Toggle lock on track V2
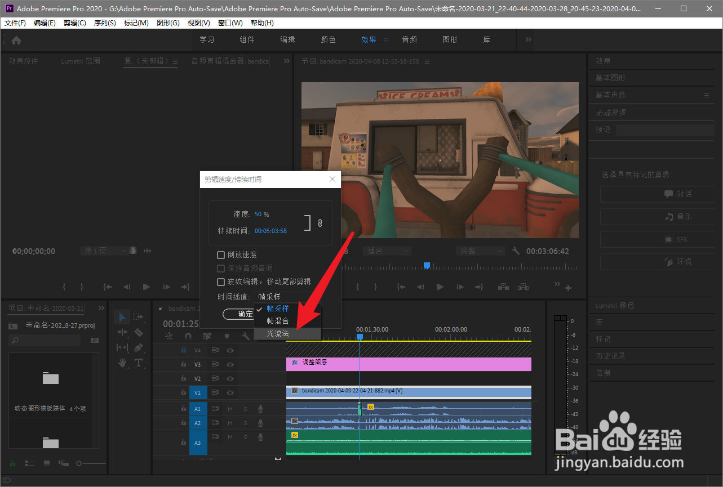 pos(183,378)
